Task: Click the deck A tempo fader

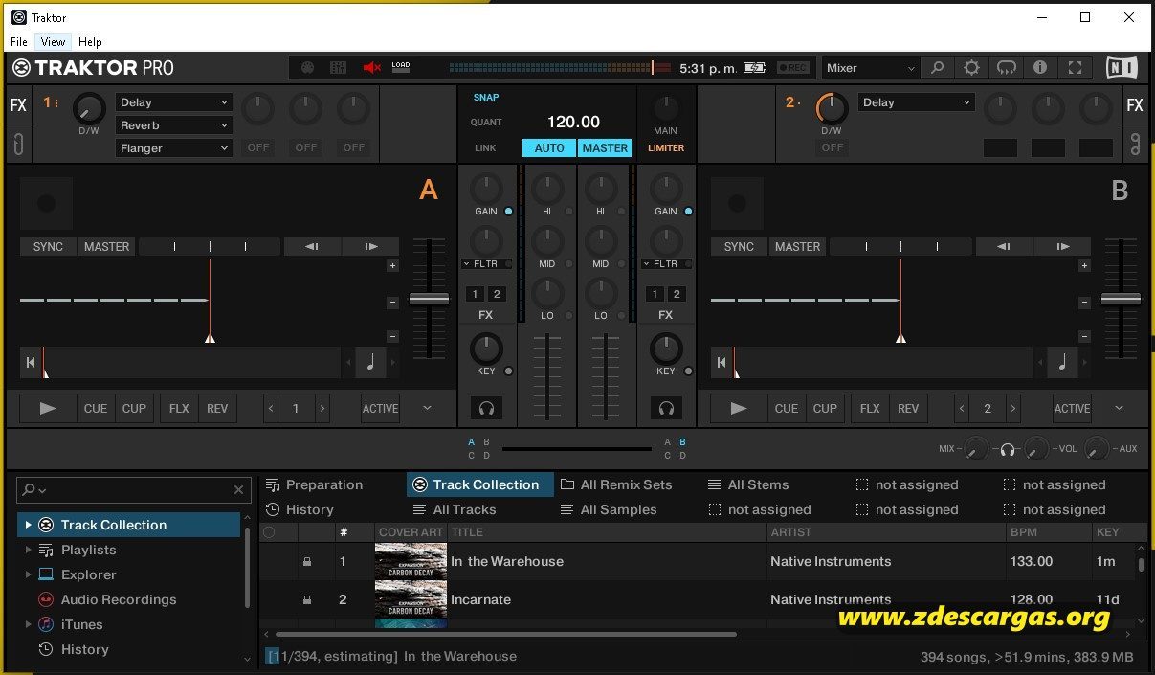Action: point(429,299)
